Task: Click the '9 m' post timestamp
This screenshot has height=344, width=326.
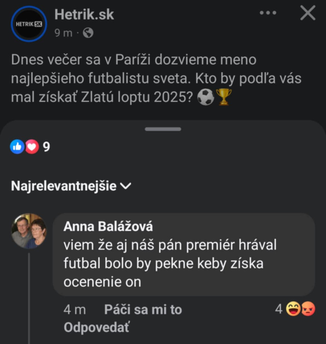Action: [x=63, y=33]
